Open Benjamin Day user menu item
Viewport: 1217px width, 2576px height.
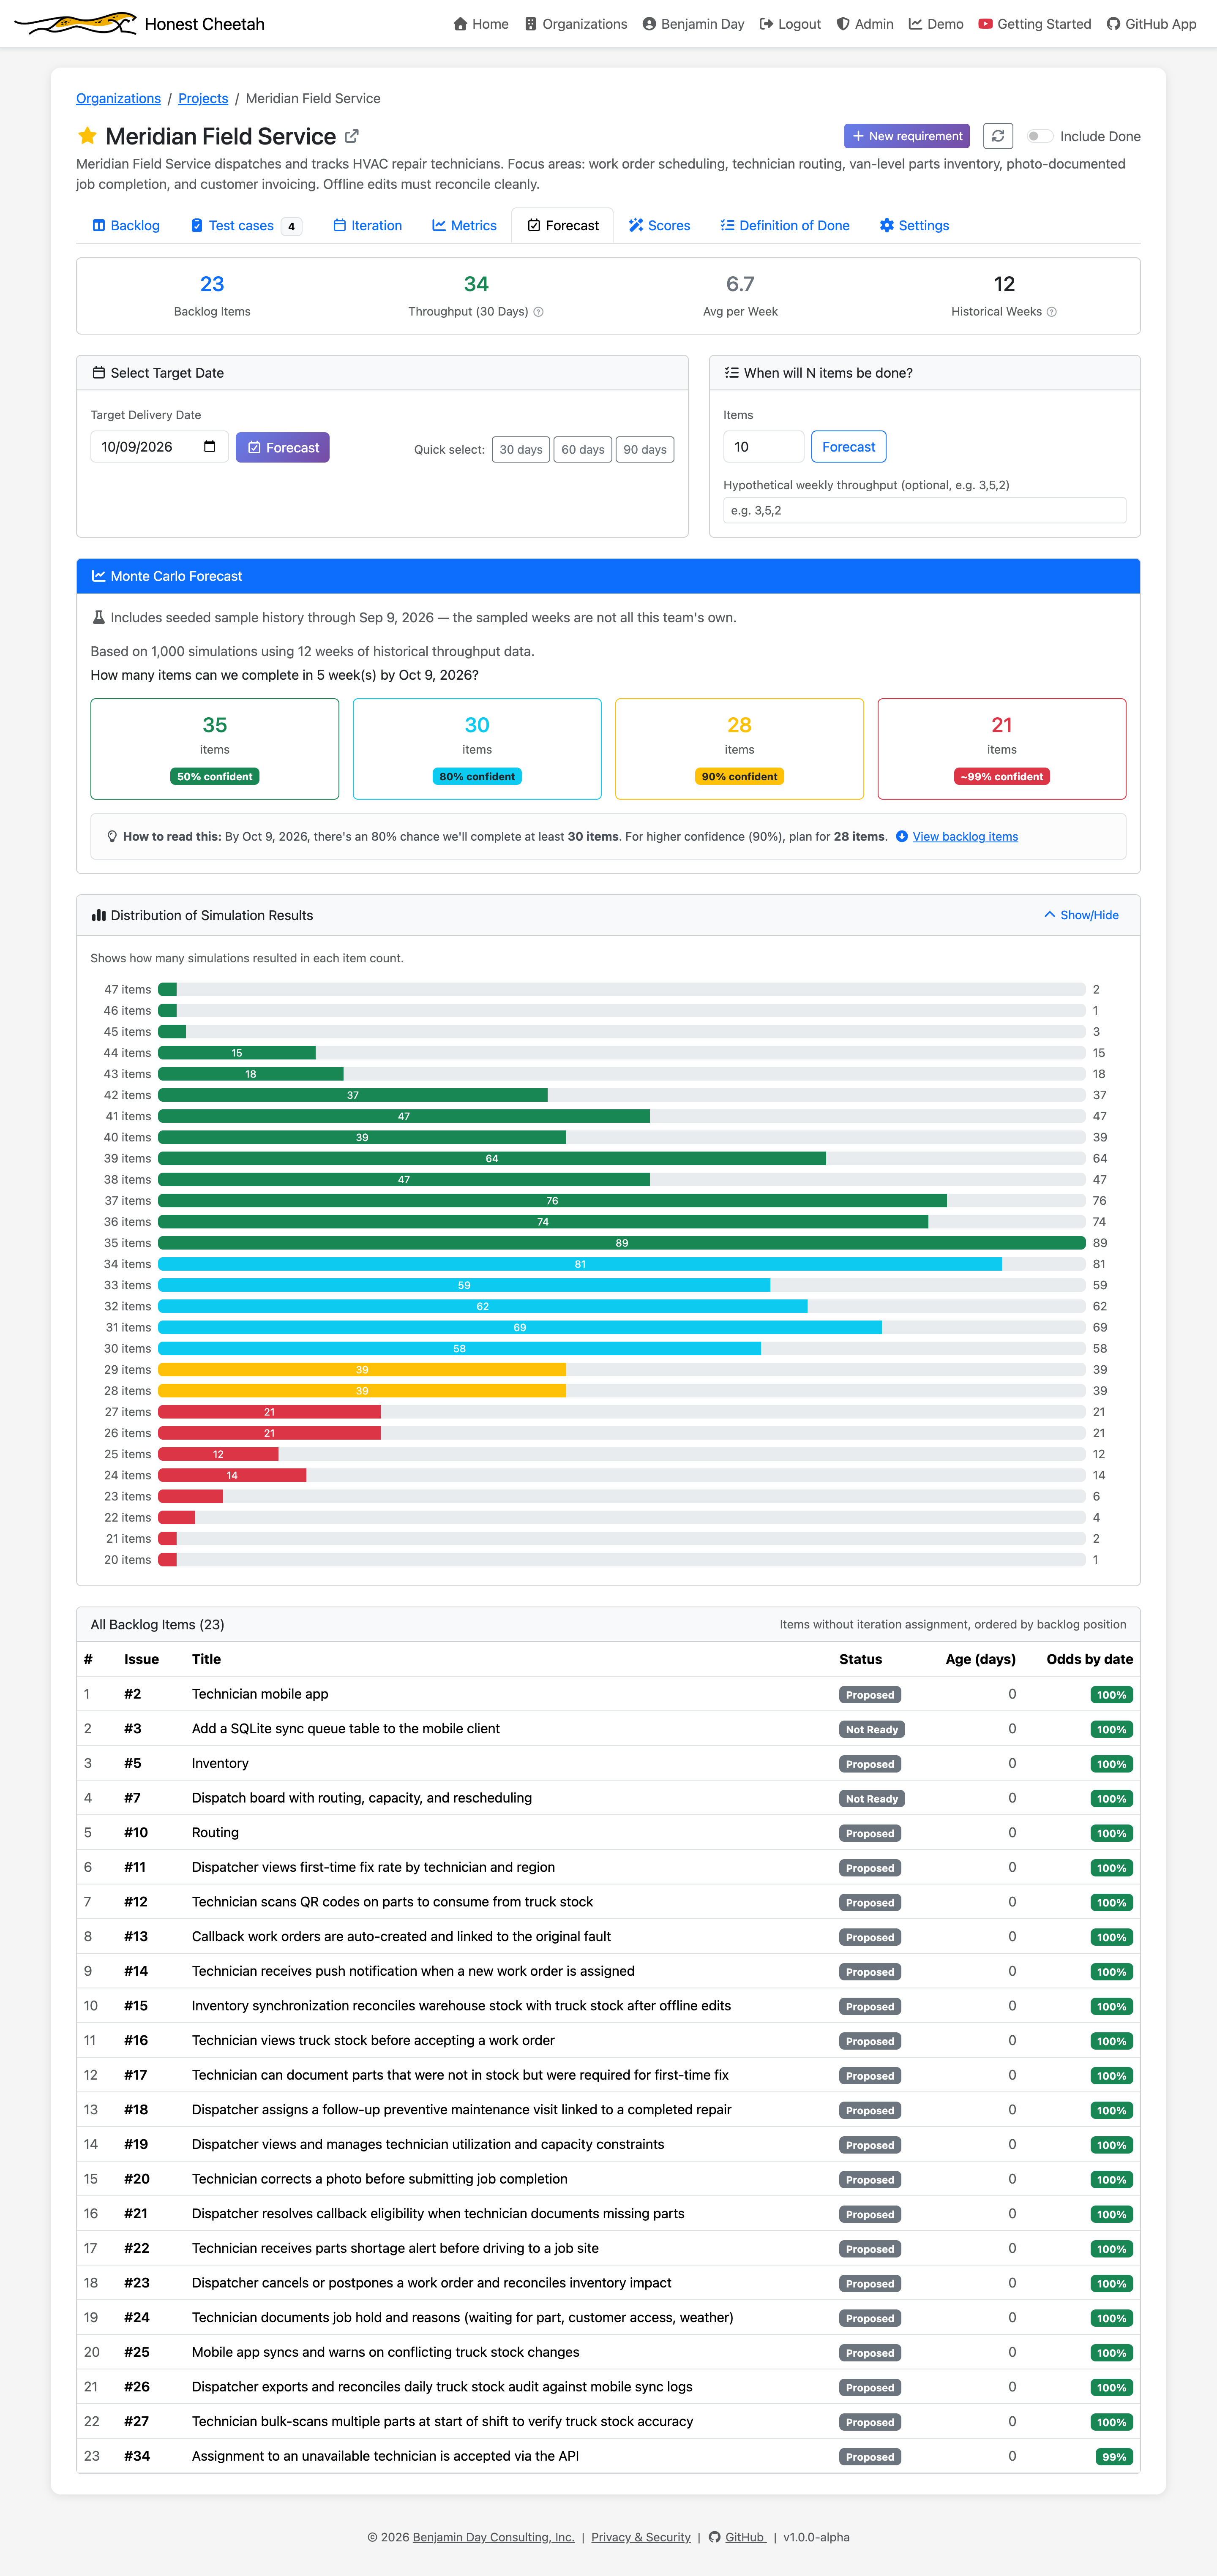693,24
